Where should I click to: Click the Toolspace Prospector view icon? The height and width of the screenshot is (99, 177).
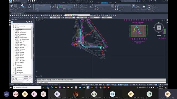(x=12, y=22)
